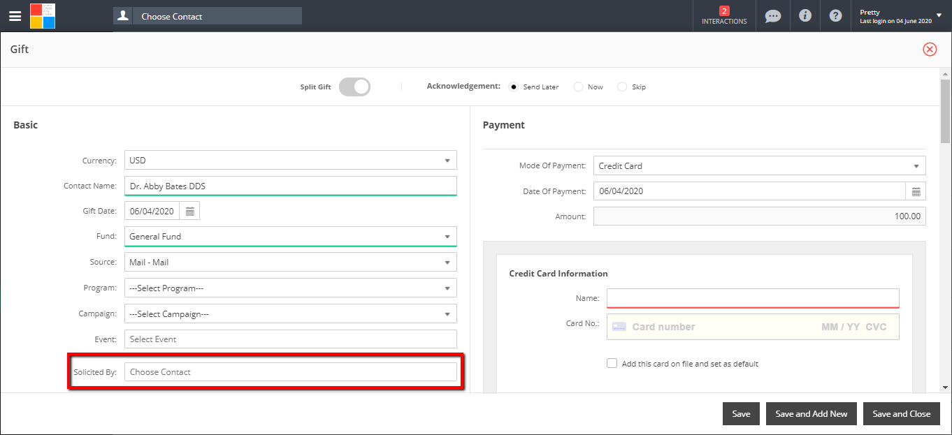
Task: Open the Date Of Payment calendar picker
Action: [x=916, y=191]
